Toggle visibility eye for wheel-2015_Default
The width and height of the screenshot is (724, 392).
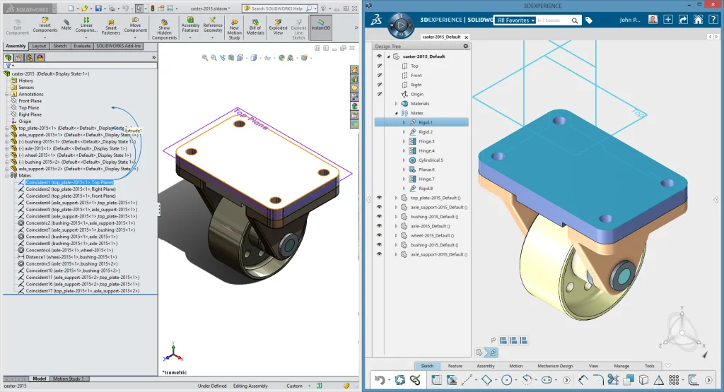(x=379, y=235)
